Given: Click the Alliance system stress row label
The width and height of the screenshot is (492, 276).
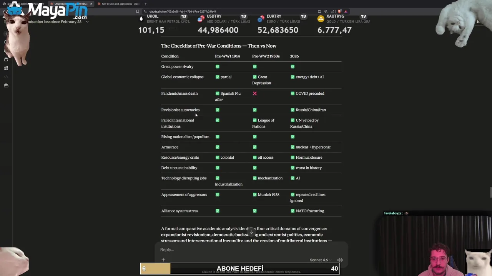Looking at the screenshot, I should (180, 211).
